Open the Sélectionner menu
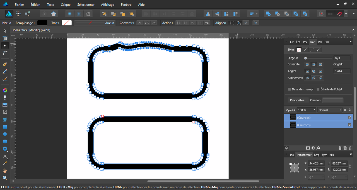Viewport: 357px width, 190px height. click(86, 4)
